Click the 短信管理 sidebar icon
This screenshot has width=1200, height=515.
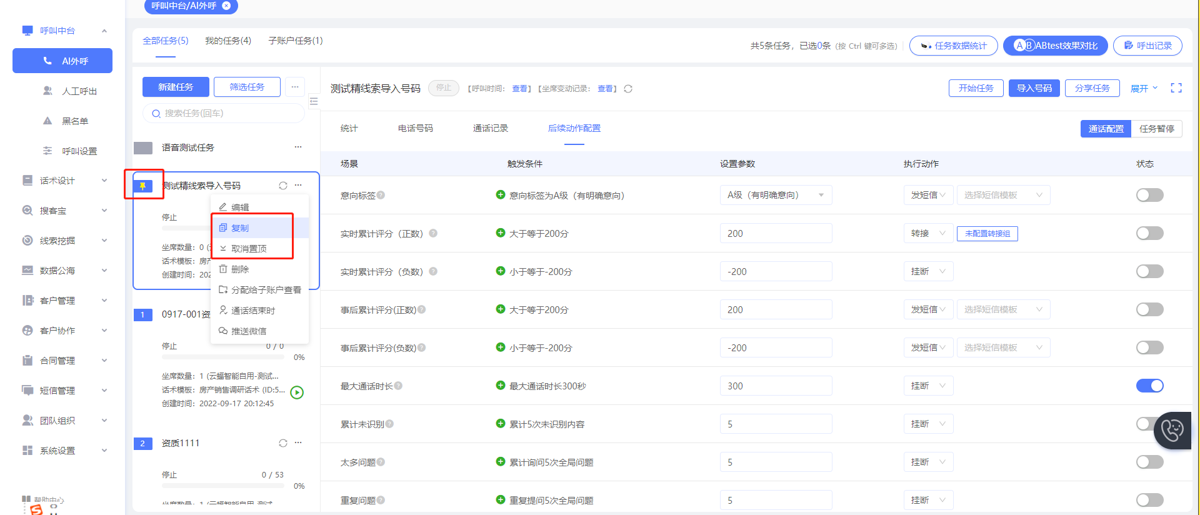coord(27,391)
